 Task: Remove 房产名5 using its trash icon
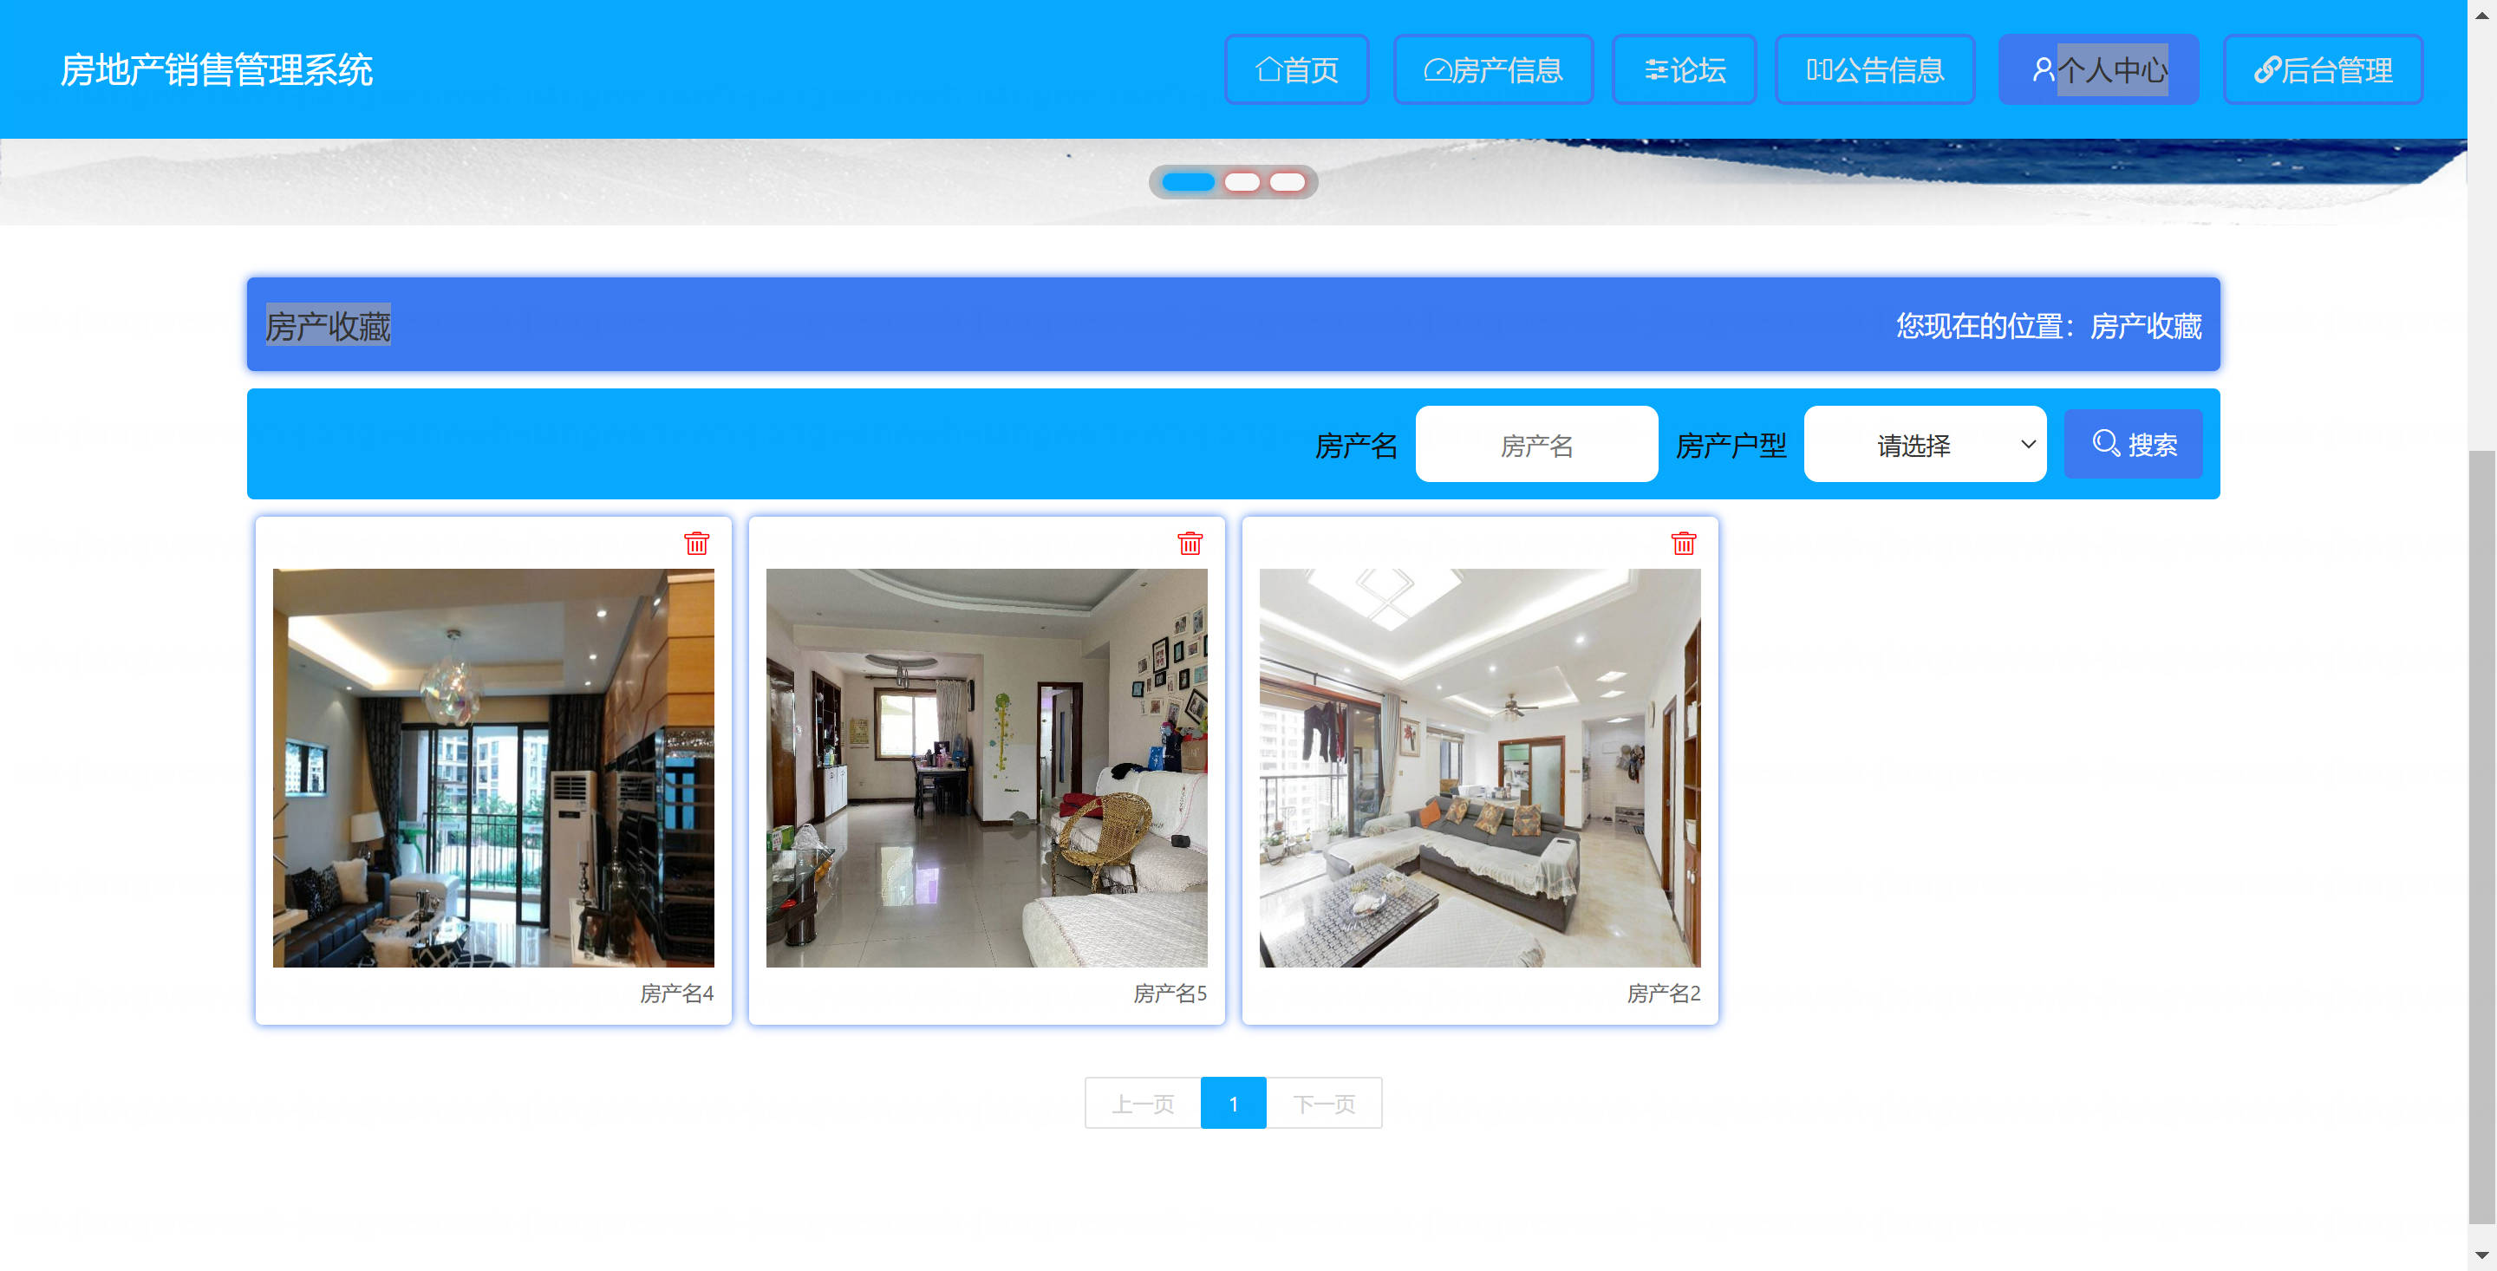pyautogui.click(x=1190, y=543)
